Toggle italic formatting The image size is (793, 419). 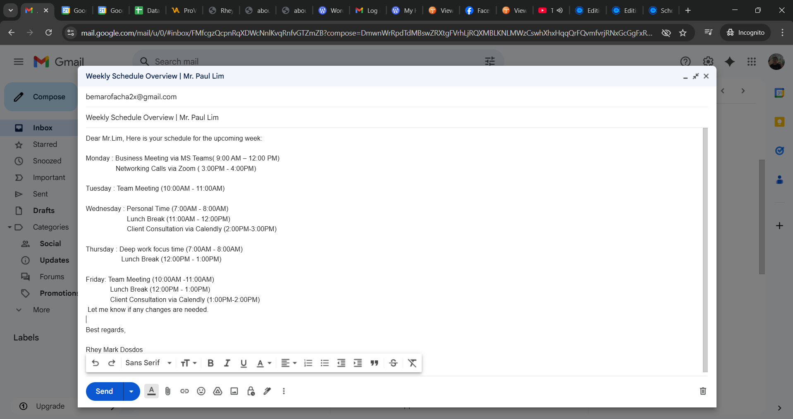(227, 363)
